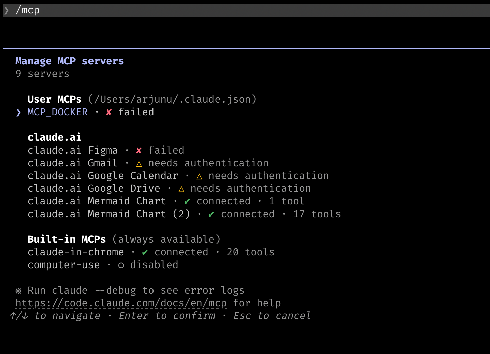This screenshot has width=490, height=354.
Task: Click the 'Built-in MCPs' section header
Action: click(67, 239)
